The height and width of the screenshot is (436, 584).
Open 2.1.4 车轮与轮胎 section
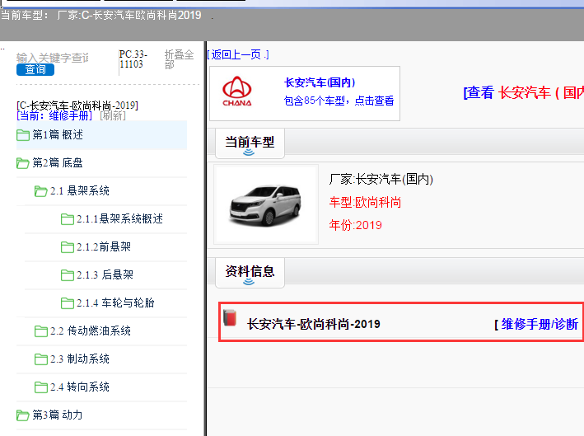coord(115,302)
